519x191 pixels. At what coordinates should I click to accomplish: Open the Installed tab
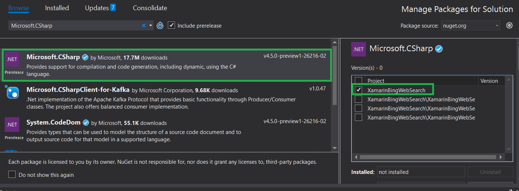(57, 8)
